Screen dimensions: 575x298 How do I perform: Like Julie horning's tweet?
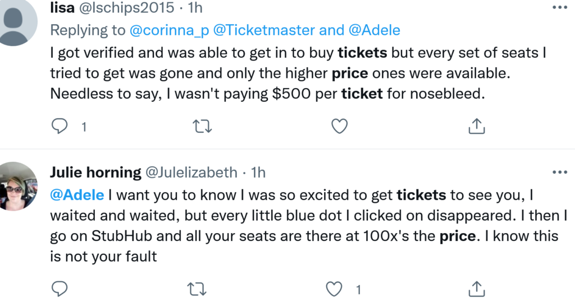pyautogui.click(x=335, y=289)
